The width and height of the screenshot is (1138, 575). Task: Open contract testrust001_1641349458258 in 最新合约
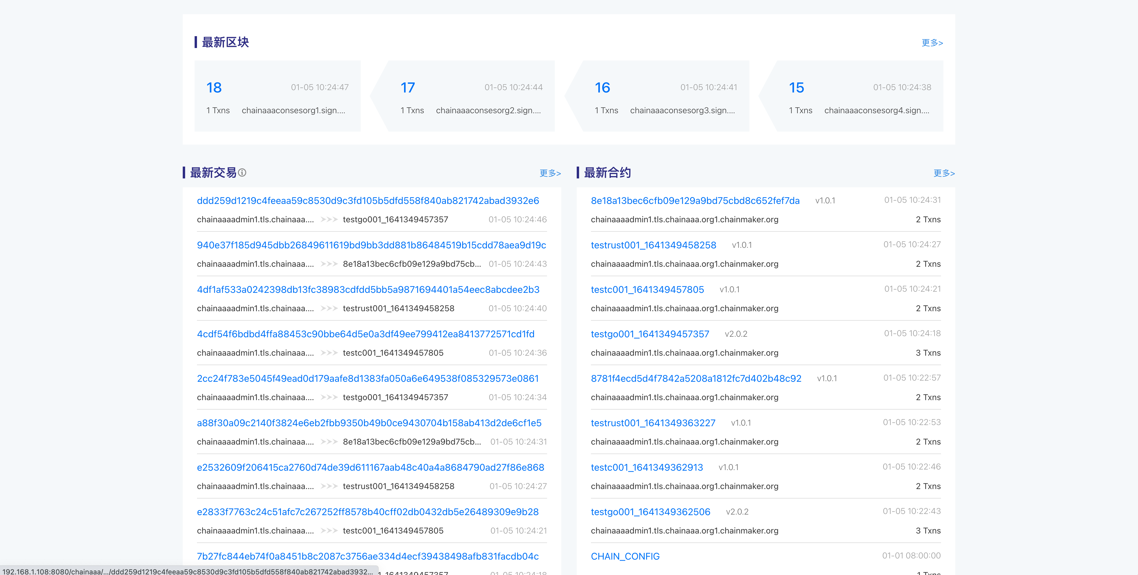click(654, 245)
